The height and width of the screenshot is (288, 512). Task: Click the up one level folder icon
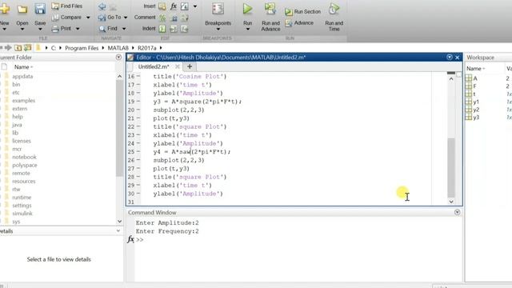[x=18, y=48]
